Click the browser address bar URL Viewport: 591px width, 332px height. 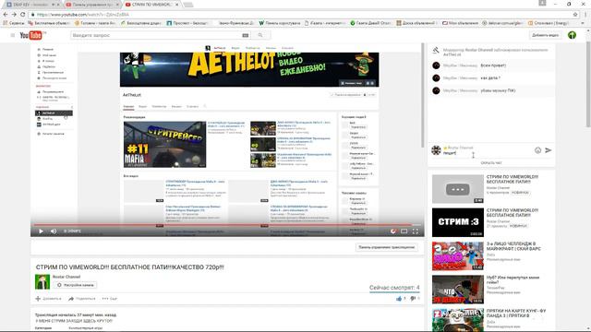pyautogui.click(x=83, y=15)
